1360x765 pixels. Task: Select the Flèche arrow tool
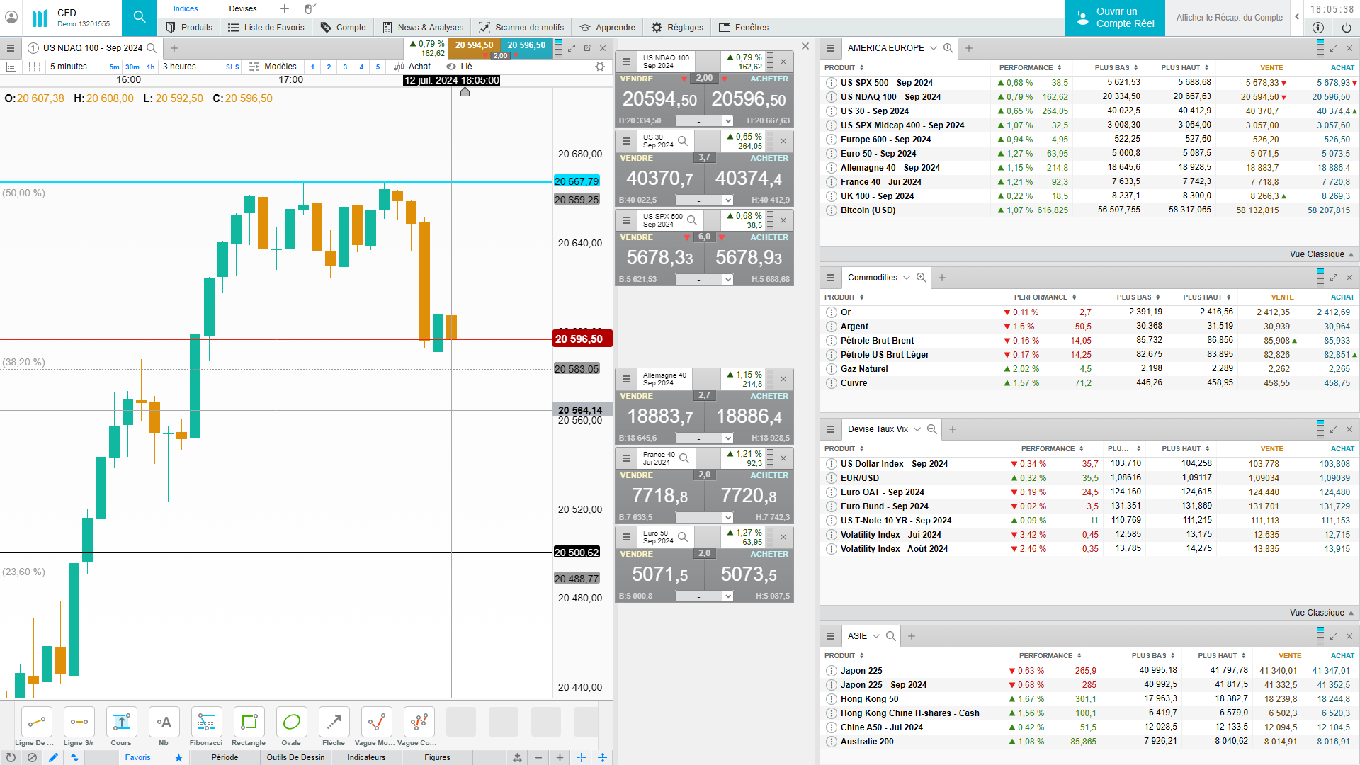(x=334, y=722)
